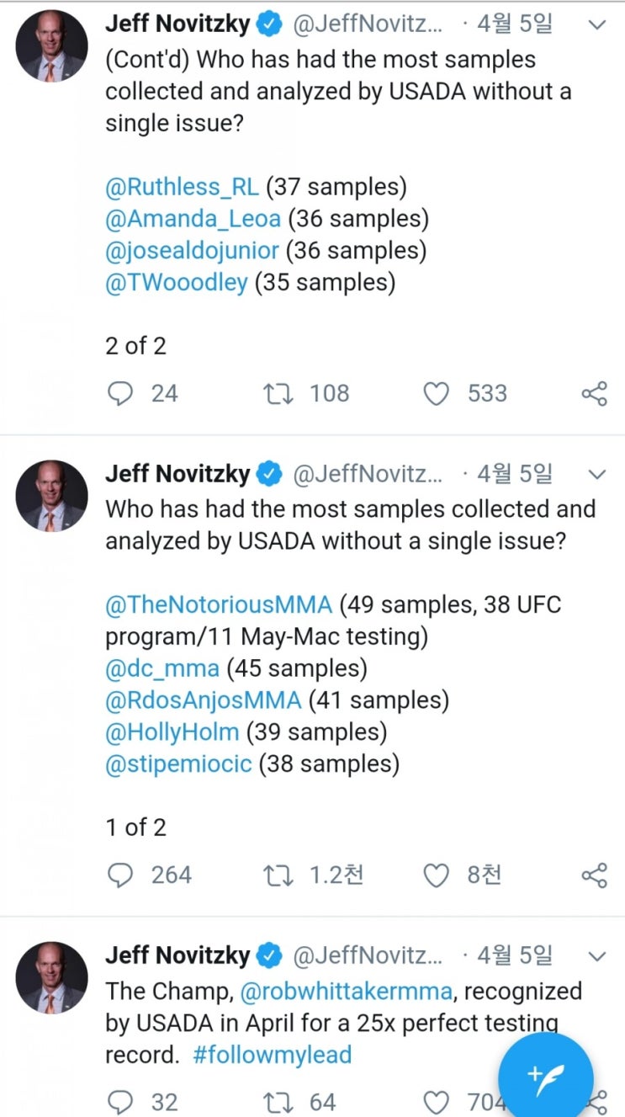The width and height of the screenshot is (625, 1117).
Task: Open the @TheNotoriousMMA profile mention
Action: 219,604
